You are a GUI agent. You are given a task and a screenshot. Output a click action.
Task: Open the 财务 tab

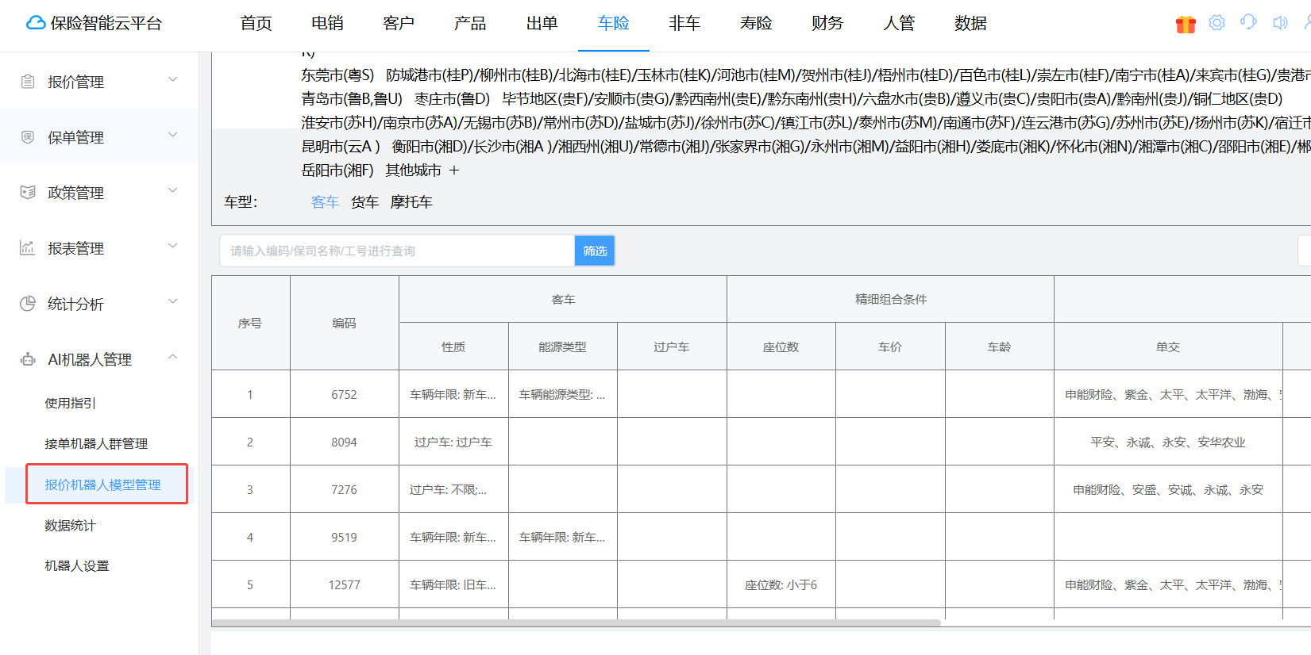(x=827, y=24)
